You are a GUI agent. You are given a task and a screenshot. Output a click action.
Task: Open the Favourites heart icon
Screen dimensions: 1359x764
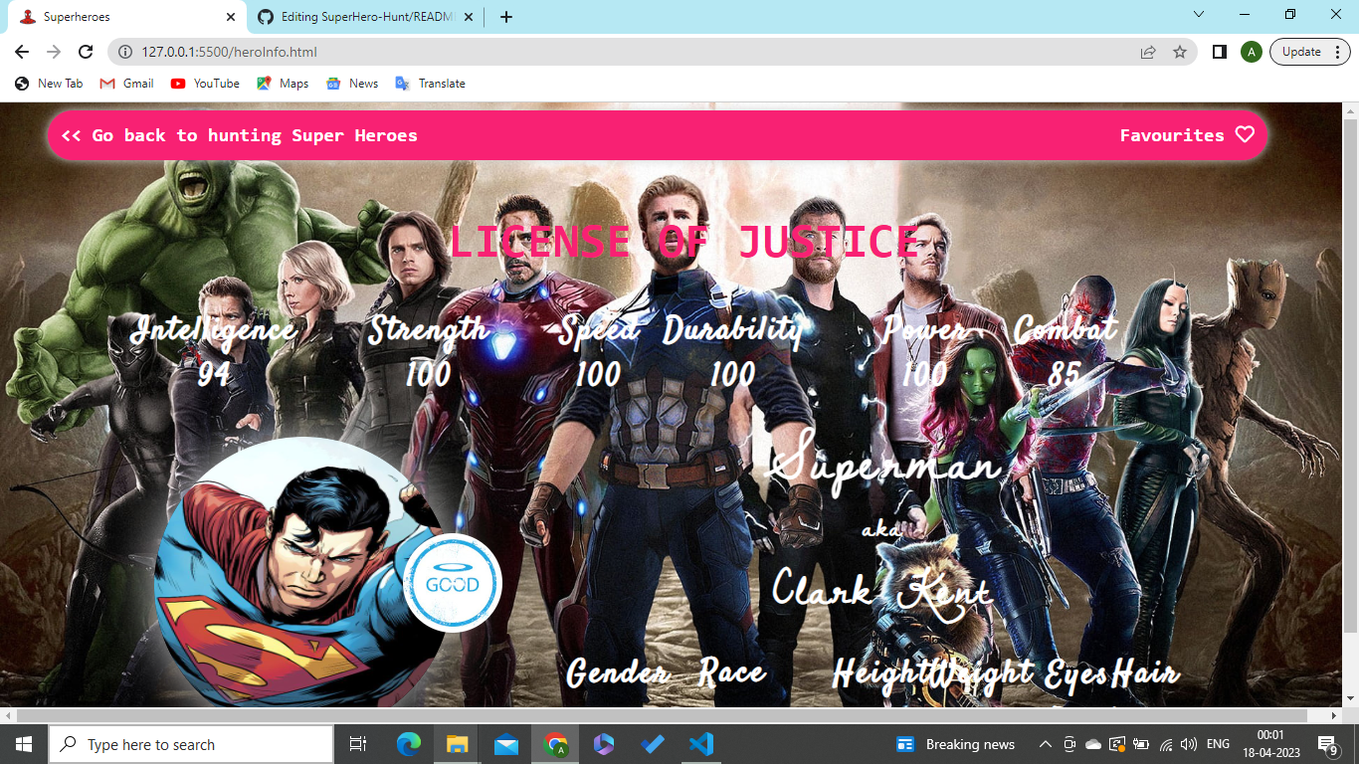click(x=1245, y=135)
